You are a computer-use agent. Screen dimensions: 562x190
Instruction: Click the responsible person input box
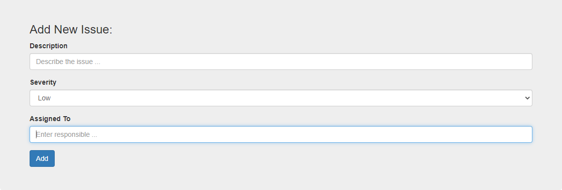(281, 134)
